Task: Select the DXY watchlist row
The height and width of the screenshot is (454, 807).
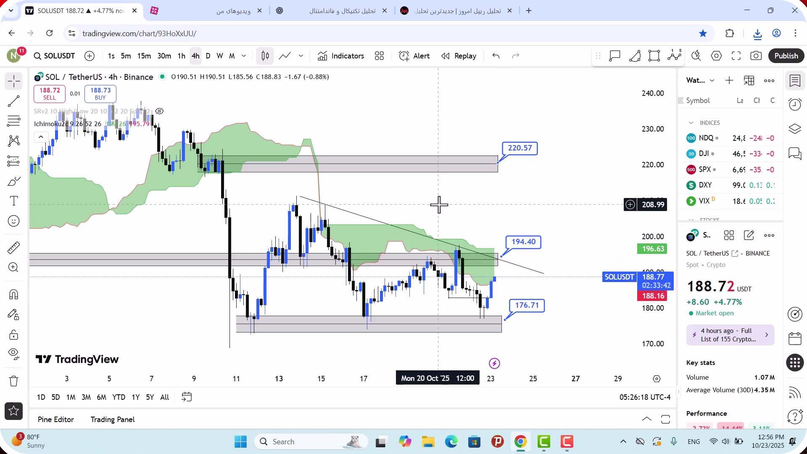Action: click(731, 185)
